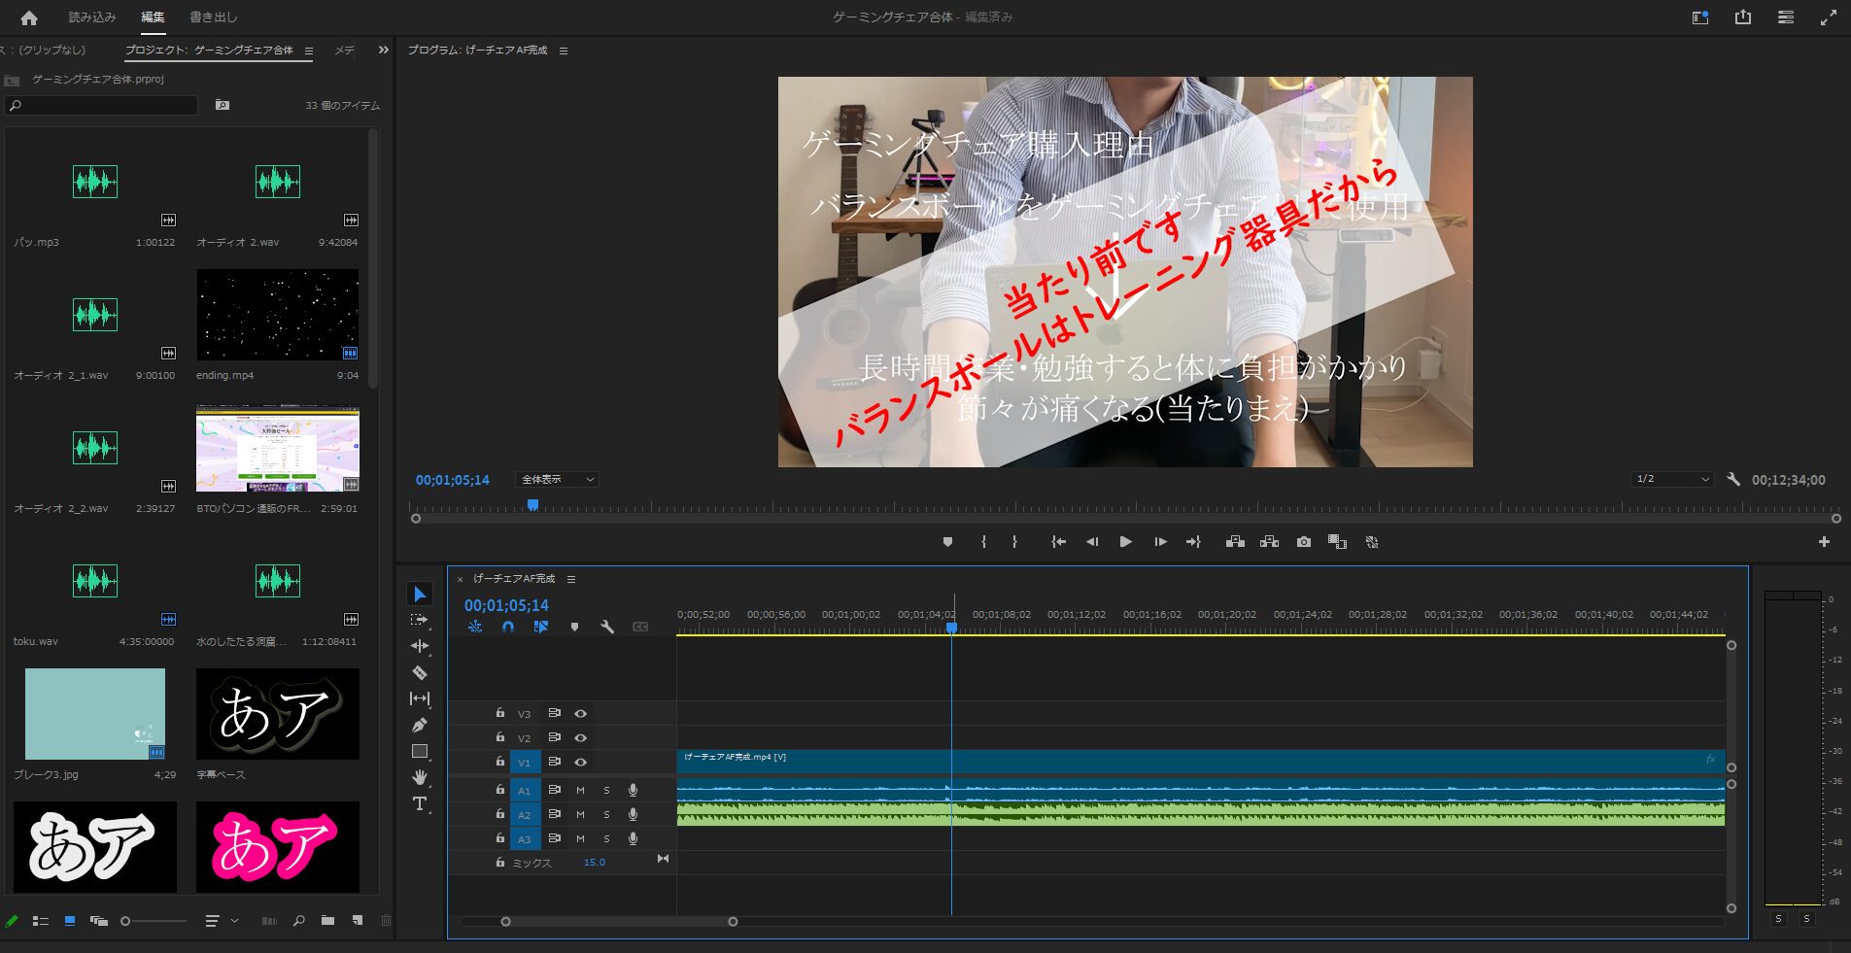Create new search bin from query
The width and height of the screenshot is (1851, 953).
click(223, 105)
